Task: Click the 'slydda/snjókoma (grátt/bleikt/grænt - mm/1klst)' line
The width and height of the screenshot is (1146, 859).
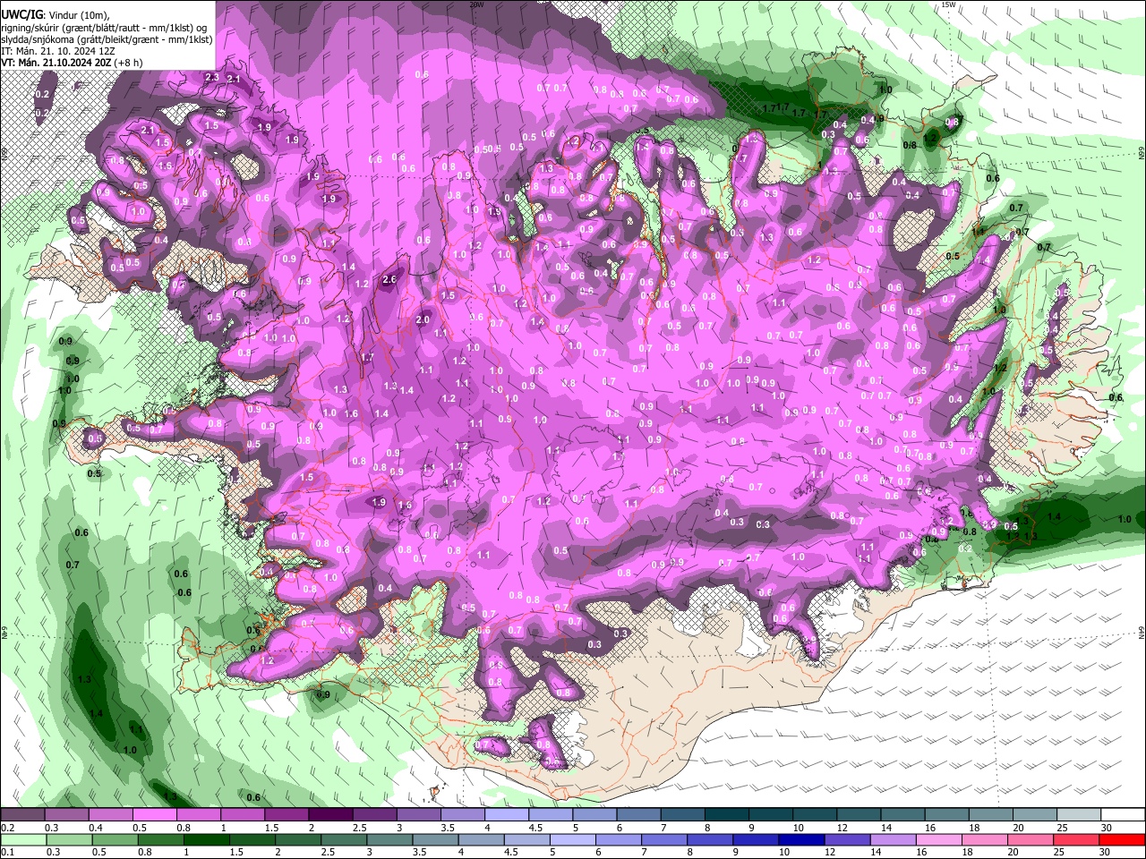Action: click(107, 39)
